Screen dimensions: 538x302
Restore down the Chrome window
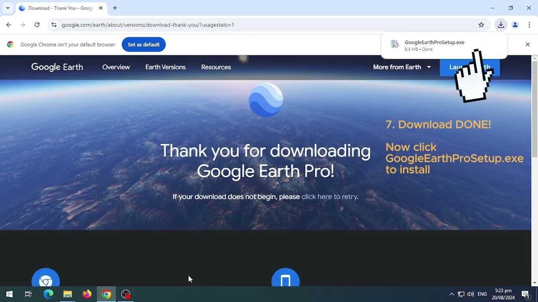point(511,8)
